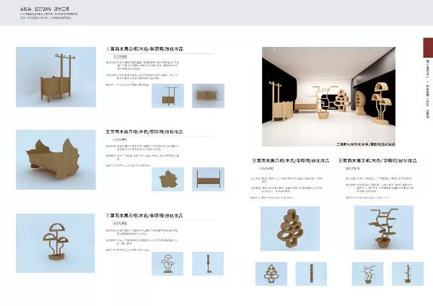Click the heading beside the maple-leaf bench

click(x=144, y=132)
